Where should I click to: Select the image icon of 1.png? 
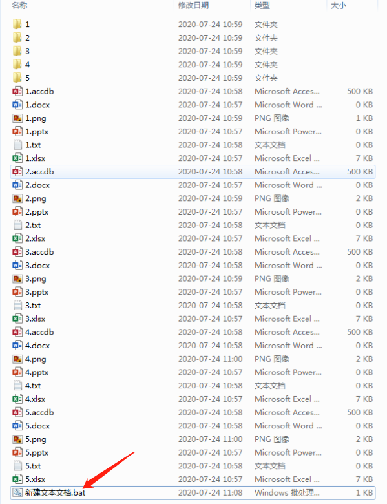coord(17,118)
